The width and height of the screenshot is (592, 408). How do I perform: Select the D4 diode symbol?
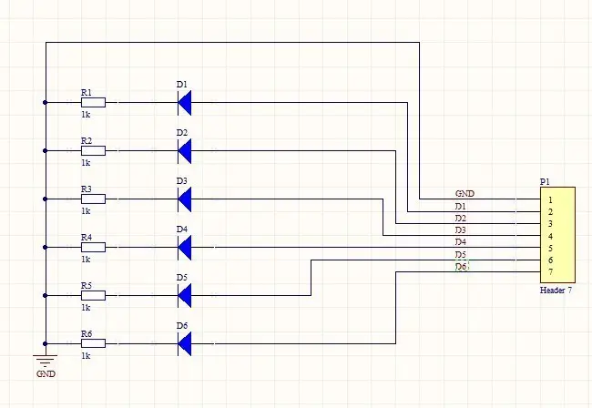click(x=185, y=248)
